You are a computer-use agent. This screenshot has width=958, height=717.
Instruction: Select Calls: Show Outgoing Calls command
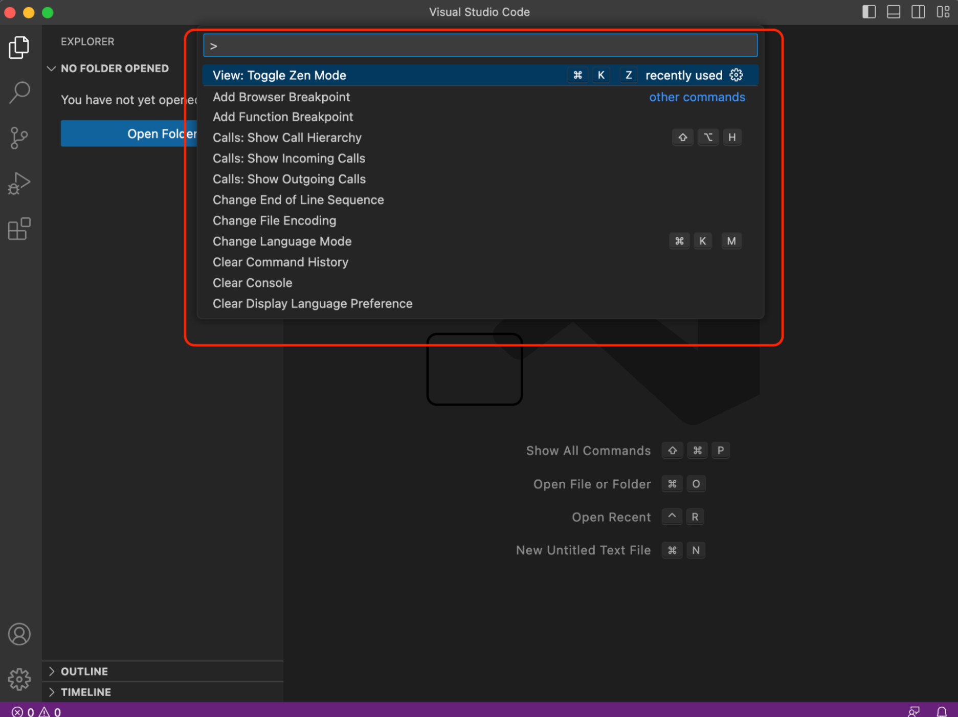(480, 179)
